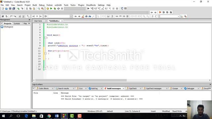Build and run with the gear-play icon
The height and width of the screenshot is (119, 212).
pos(55,9)
